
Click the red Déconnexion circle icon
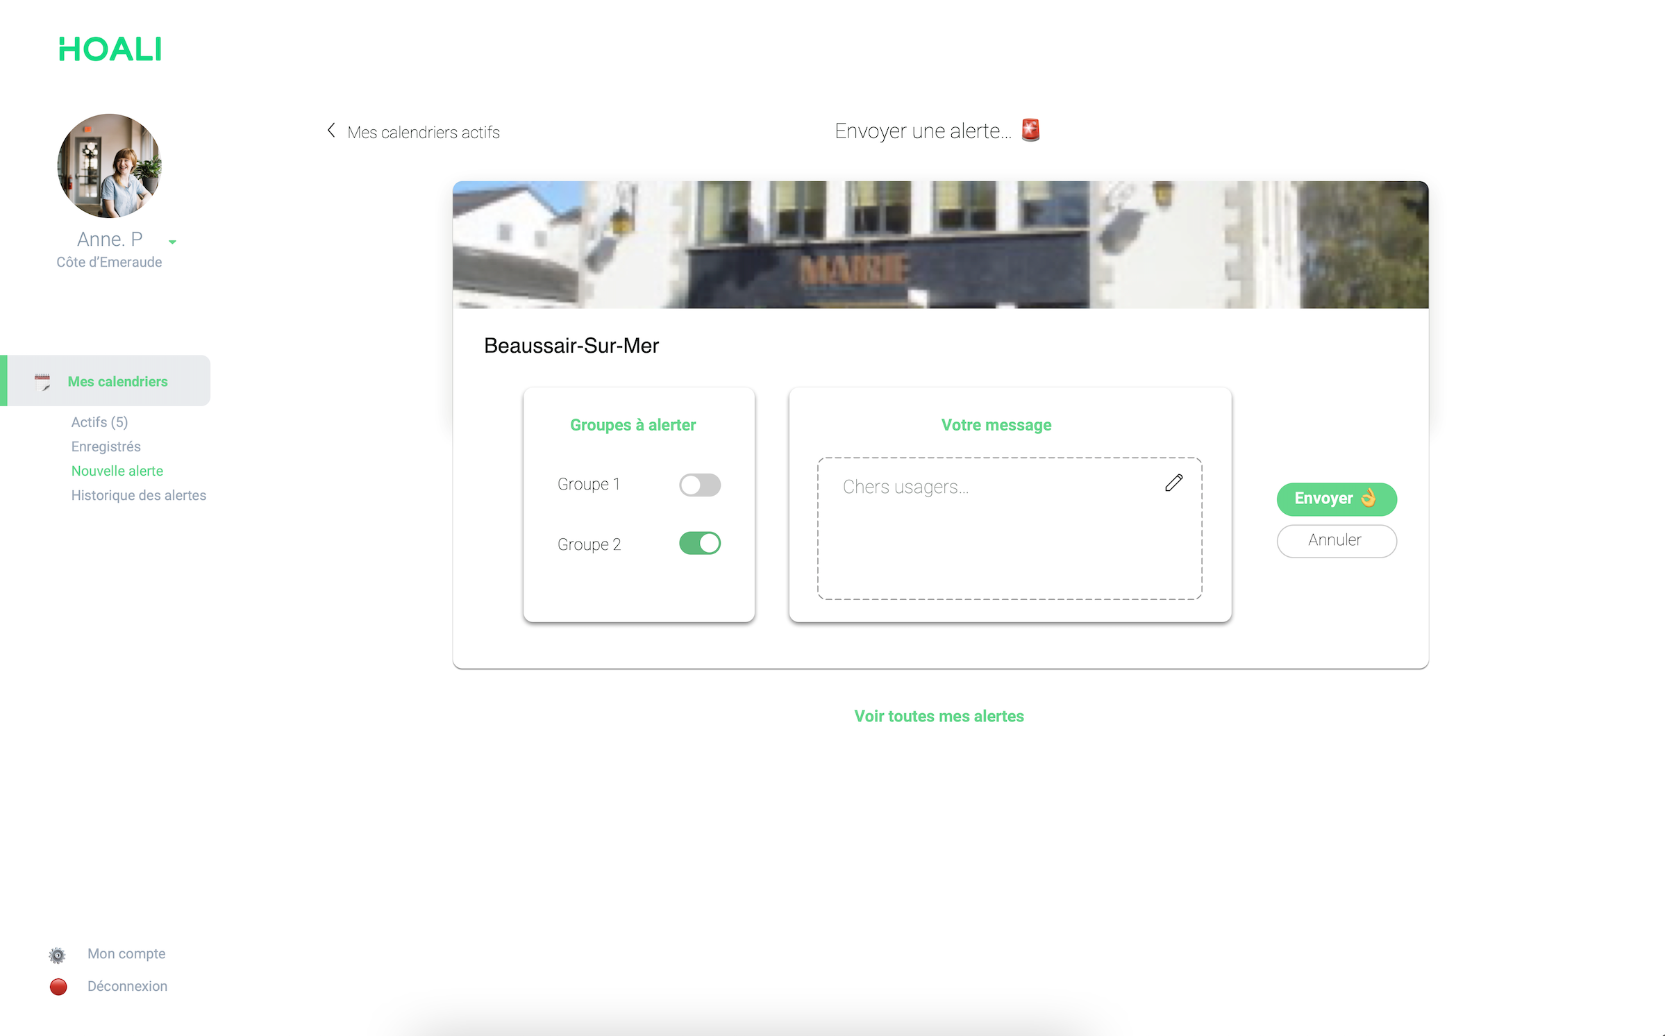tap(58, 987)
